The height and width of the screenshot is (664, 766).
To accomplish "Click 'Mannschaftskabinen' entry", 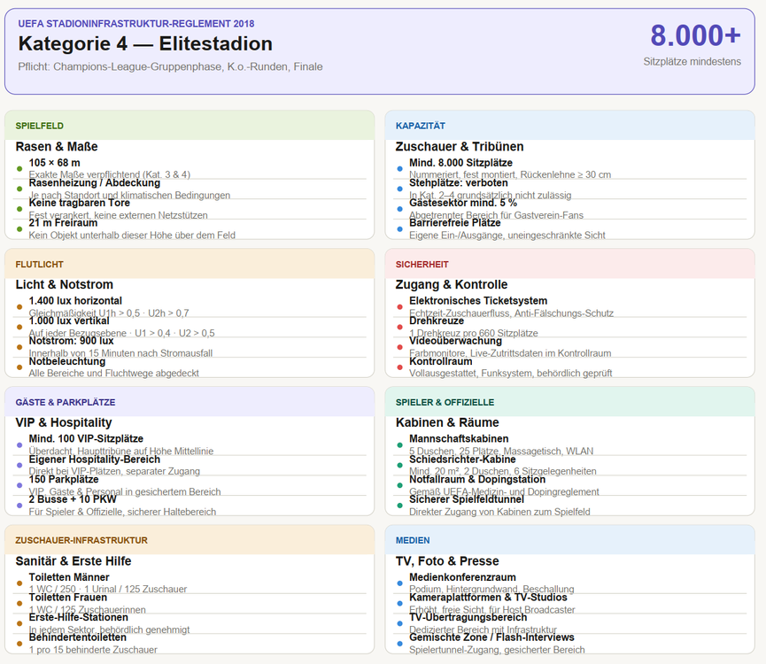I will point(459,439).
